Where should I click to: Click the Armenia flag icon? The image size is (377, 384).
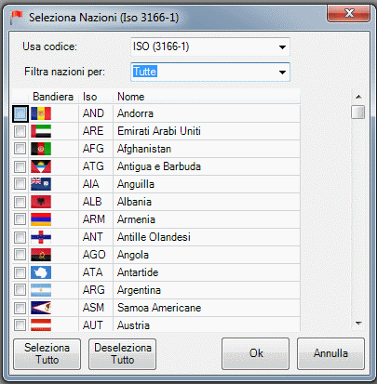(41, 219)
